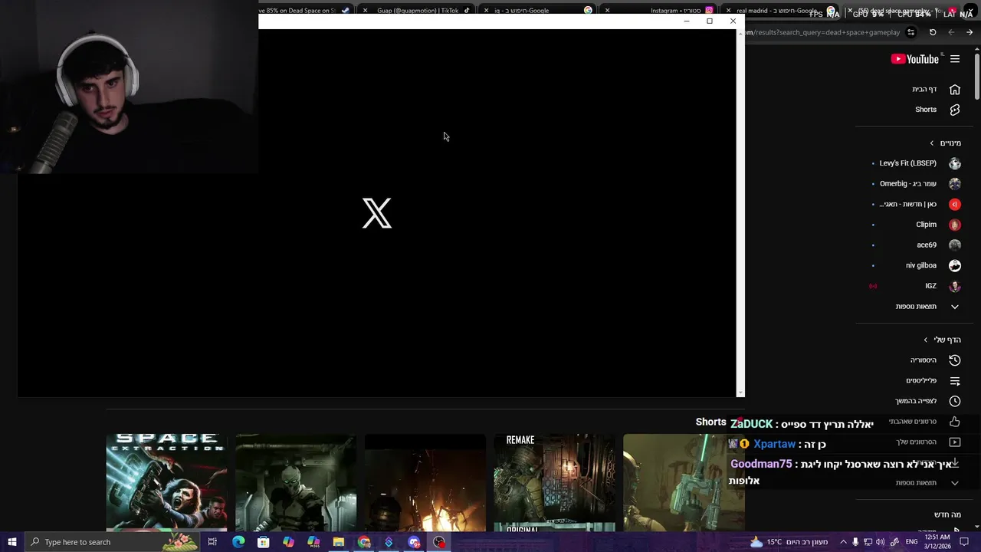This screenshot has width=981, height=552.
Task: Click the YouTube address bar URL
Action: 822,32
